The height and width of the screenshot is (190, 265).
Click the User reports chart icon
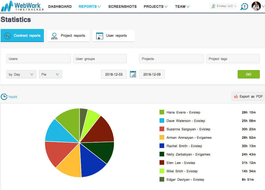pyautogui.click(x=100, y=36)
